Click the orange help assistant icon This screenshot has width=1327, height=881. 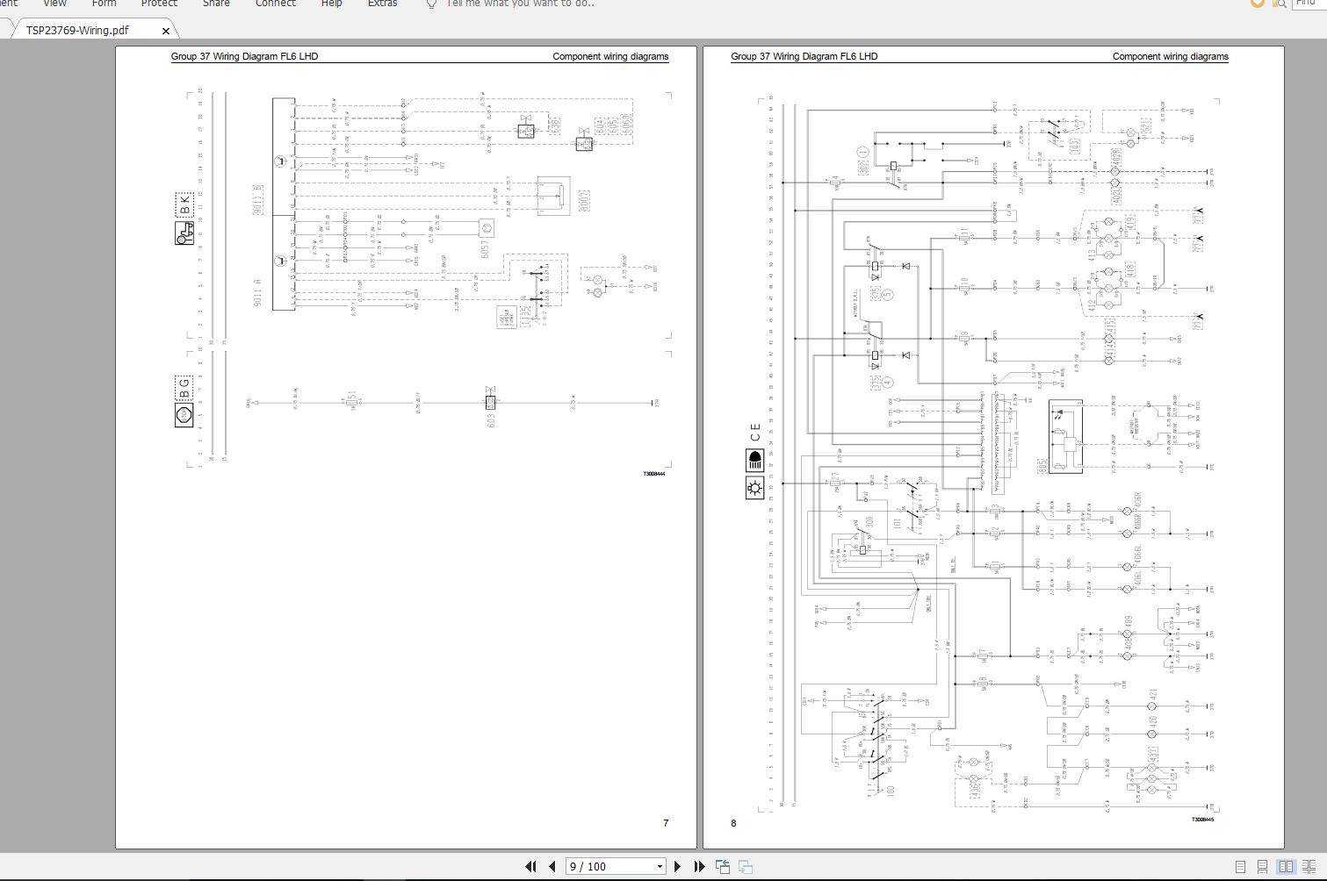point(1255,4)
